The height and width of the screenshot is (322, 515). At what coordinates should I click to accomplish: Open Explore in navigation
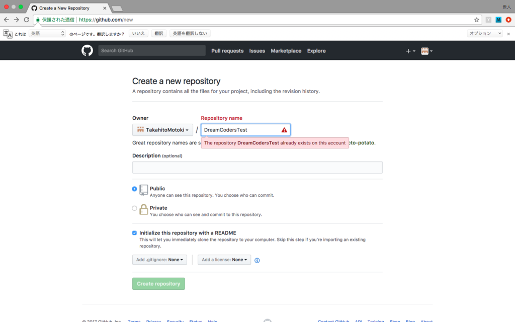coord(316,51)
